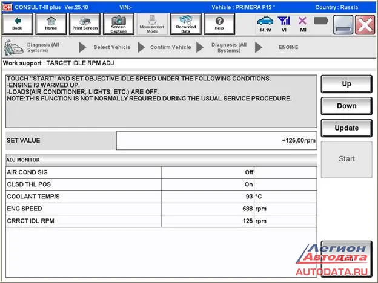Viewport: 378px width, 283px height.
Task: Click the AIR COND SIG value Off
Action: [x=249, y=172]
